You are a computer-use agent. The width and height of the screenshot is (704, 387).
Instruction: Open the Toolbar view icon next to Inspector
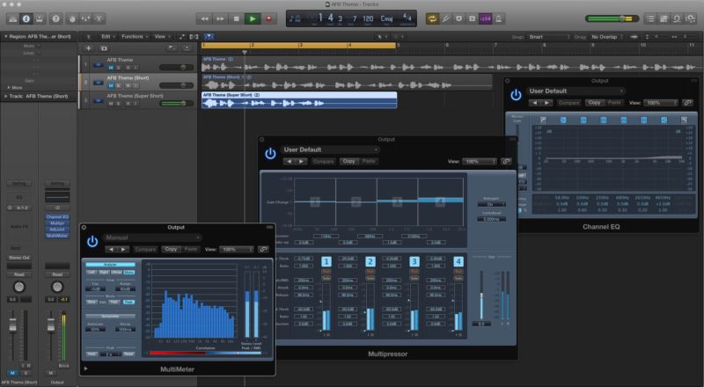tap(40, 18)
